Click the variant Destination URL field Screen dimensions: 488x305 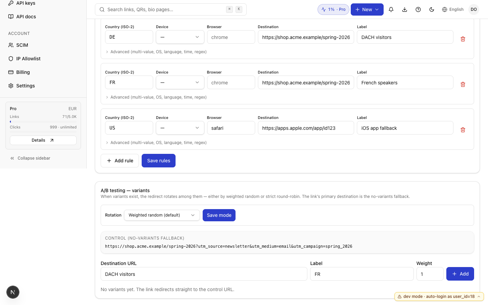point(204,274)
